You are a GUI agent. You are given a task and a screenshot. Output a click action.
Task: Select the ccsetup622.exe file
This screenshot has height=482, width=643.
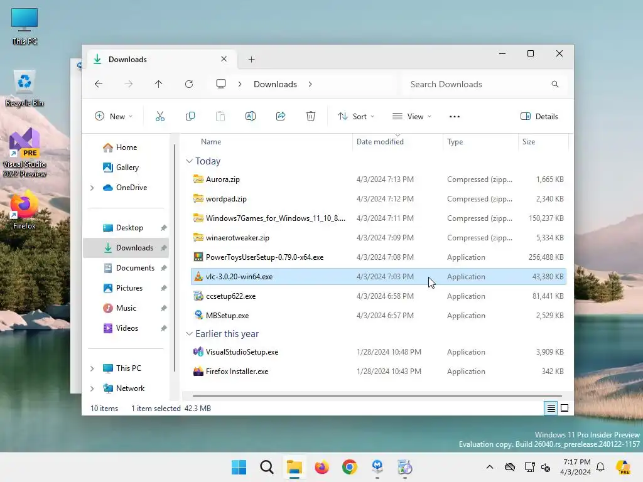379,296
